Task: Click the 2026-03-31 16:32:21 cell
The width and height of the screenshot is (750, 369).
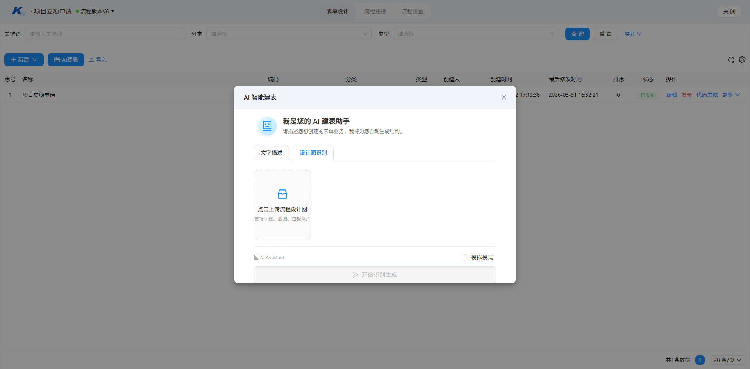Action: 573,95
